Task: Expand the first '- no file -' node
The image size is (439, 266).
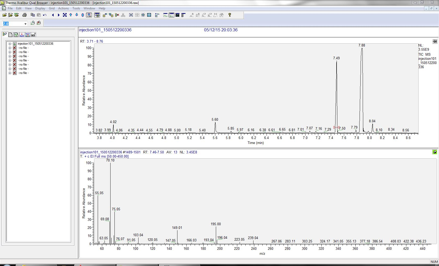Action: click(10, 48)
